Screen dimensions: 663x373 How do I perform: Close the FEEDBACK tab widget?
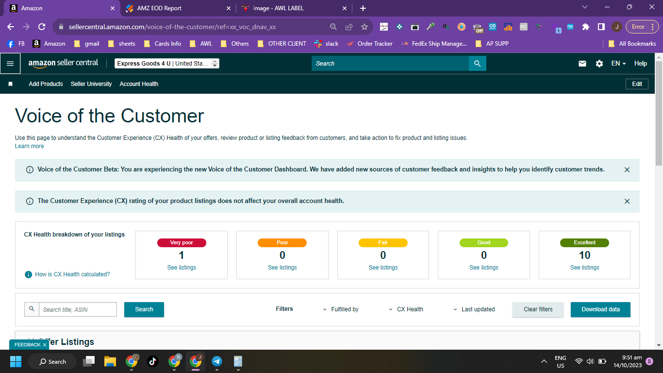pyautogui.click(x=45, y=345)
